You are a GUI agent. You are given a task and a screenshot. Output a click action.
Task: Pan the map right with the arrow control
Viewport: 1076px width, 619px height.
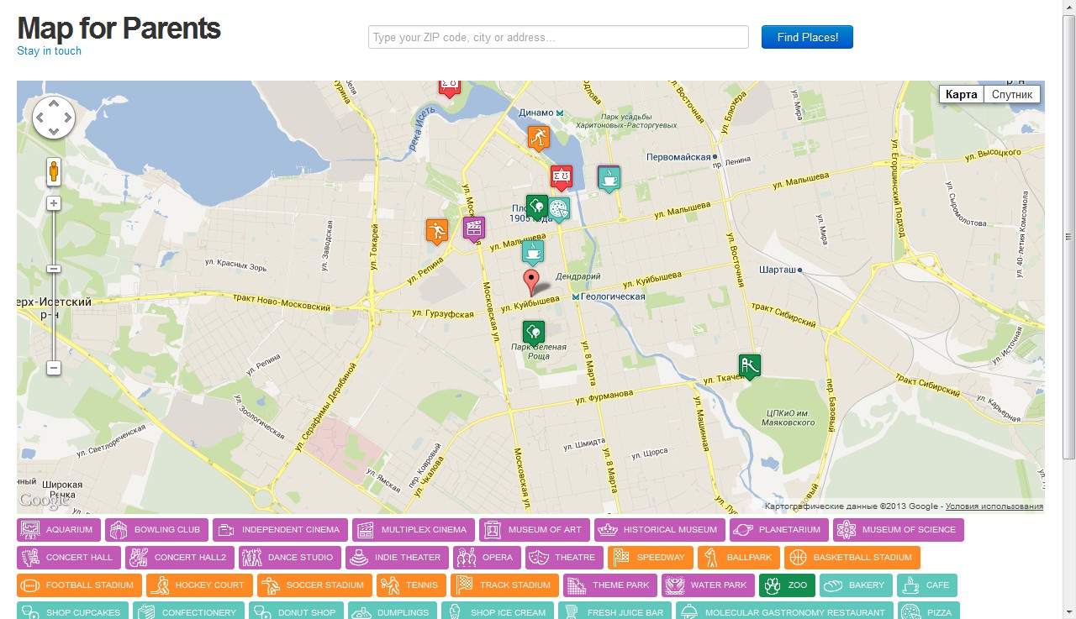[x=68, y=118]
